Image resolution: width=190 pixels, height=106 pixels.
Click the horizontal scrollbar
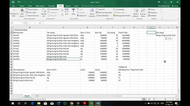coord(148,96)
